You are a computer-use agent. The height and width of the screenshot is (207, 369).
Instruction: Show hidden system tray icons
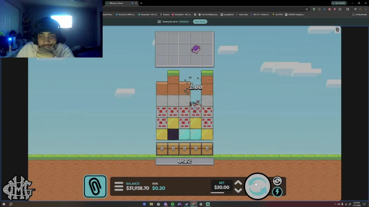pyautogui.click(x=335, y=204)
